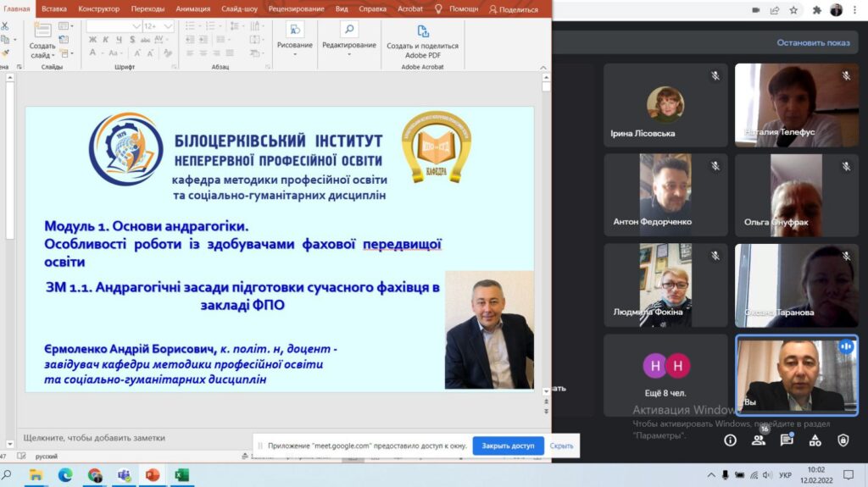Switch to the Вставка ribbon tab
Screen dimensions: 868x487
click(x=53, y=8)
